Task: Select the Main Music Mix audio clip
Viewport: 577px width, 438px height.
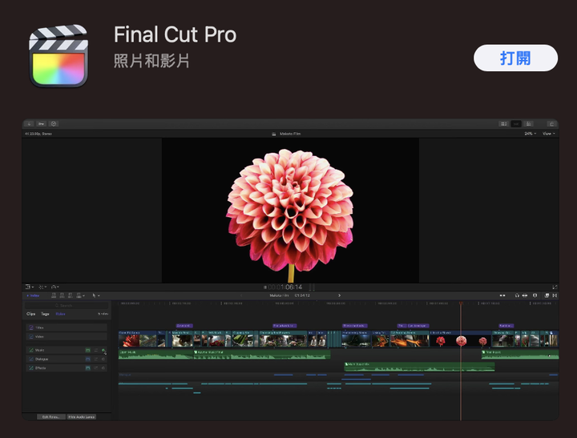Action: tap(419, 367)
